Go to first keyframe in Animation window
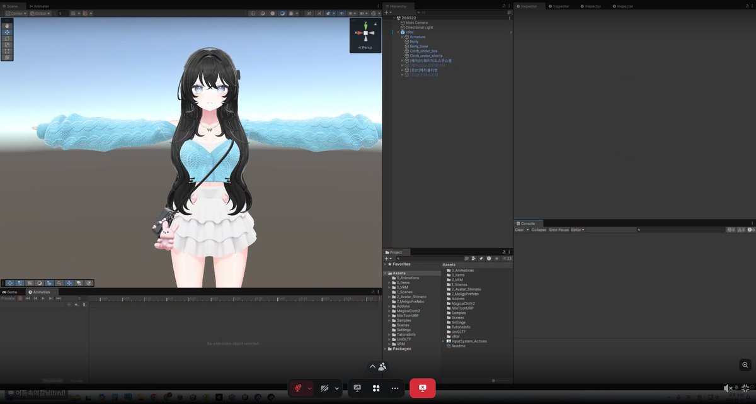Image resolution: width=756 pixels, height=404 pixels. point(28,298)
